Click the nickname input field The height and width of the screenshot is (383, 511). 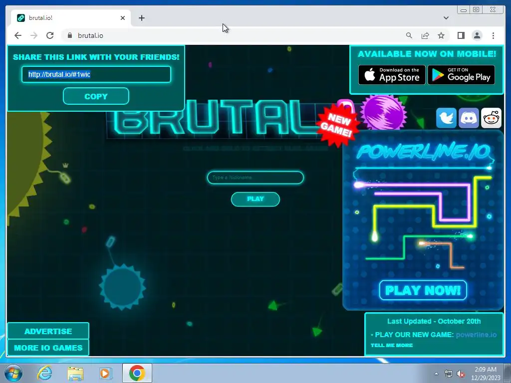pyautogui.click(x=255, y=178)
